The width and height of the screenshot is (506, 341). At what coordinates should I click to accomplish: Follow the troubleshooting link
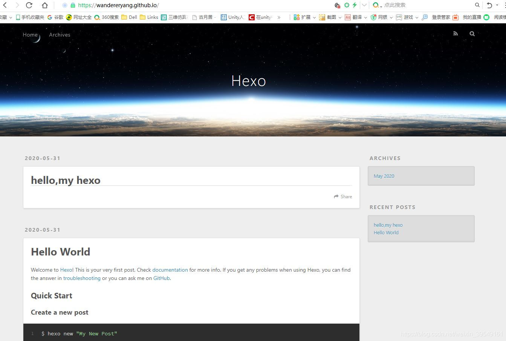[82, 278]
